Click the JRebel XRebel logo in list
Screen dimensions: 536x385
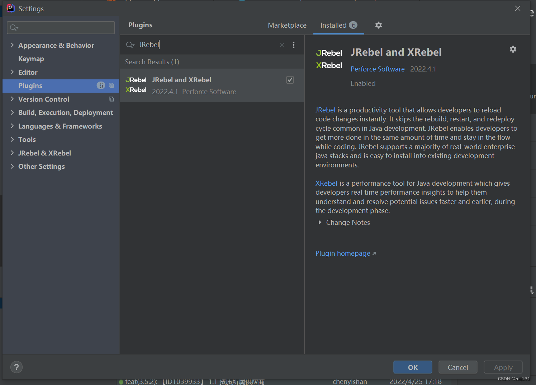coord(136,85)
